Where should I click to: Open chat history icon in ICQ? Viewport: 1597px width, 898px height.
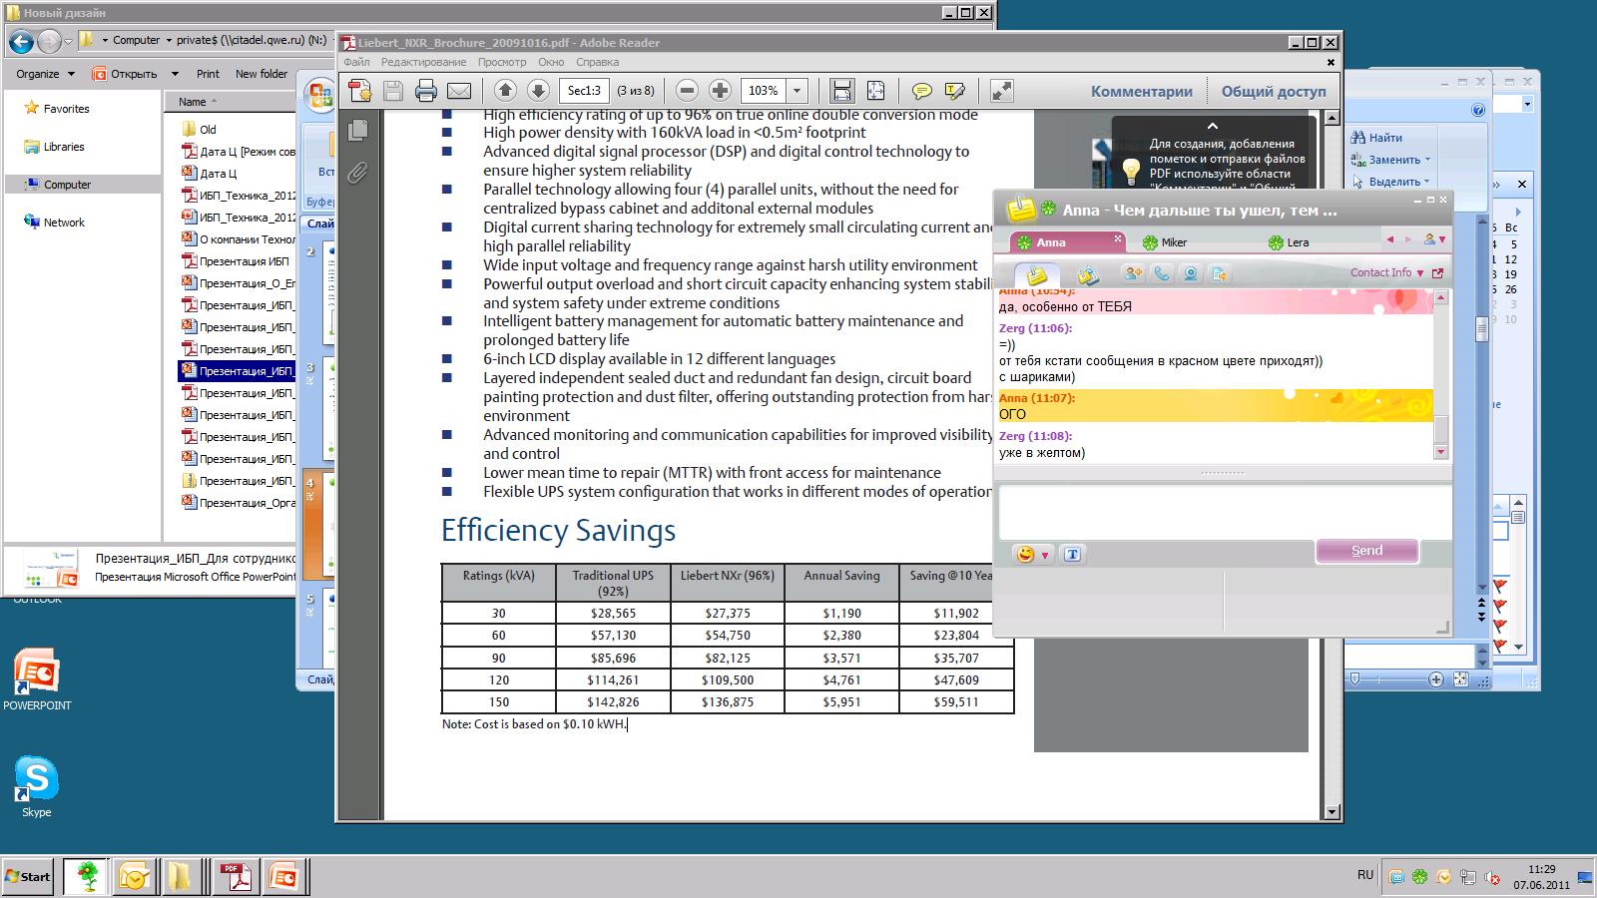pos(1088,273)
